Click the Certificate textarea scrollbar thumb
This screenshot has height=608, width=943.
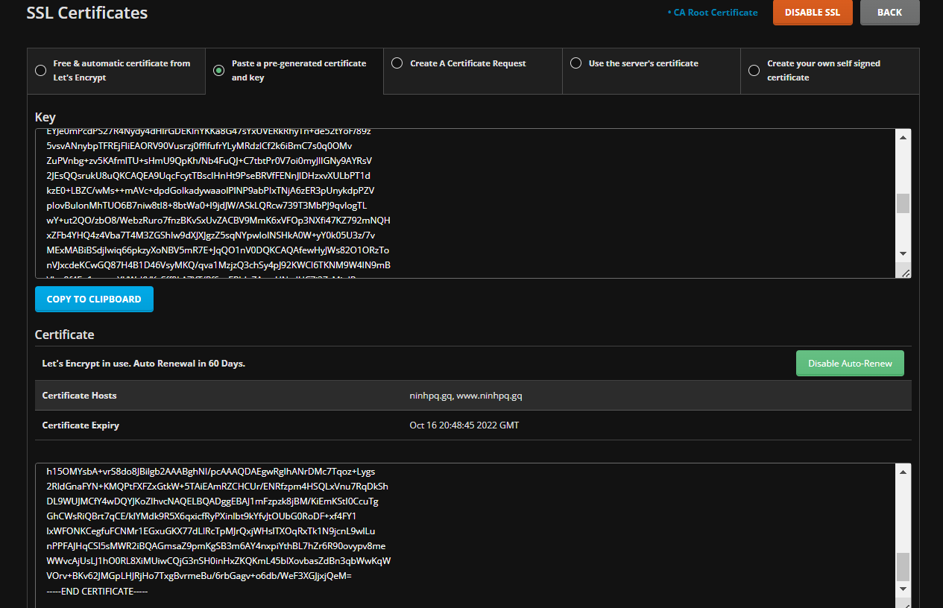point(903,566)
